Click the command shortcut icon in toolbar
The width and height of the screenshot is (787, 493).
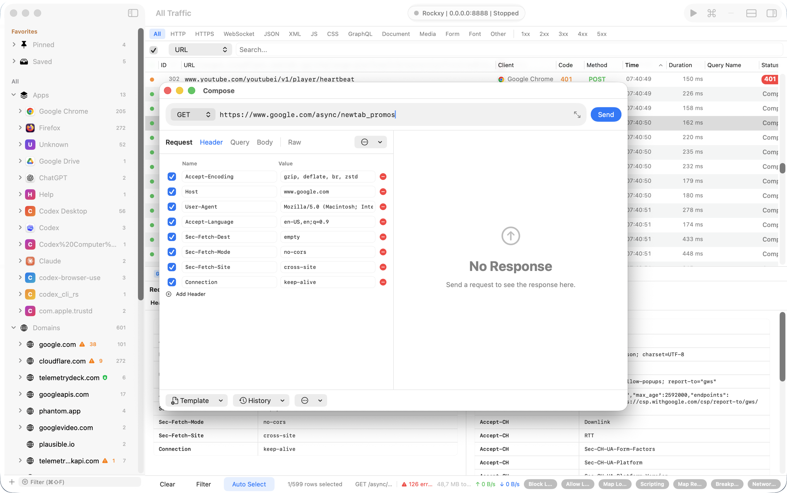(x=712, y=13)
